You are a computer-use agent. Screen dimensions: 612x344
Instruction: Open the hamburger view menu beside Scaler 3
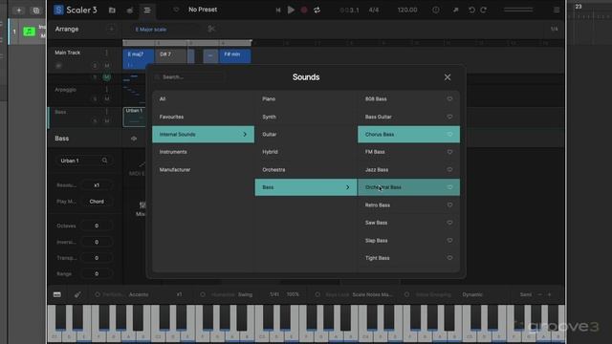pos(147,11)
